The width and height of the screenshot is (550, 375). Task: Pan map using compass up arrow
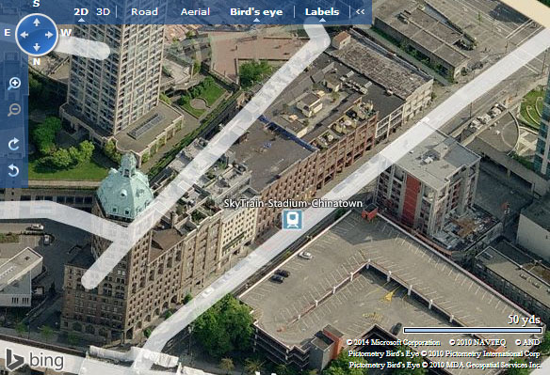(37, 23)
